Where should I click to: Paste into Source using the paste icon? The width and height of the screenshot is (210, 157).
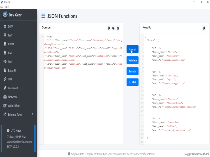(113, 28)
